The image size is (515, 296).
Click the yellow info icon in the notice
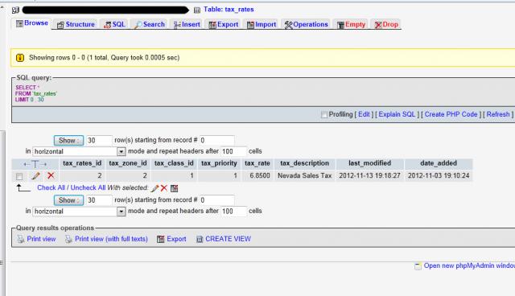[x=20, y=58]
